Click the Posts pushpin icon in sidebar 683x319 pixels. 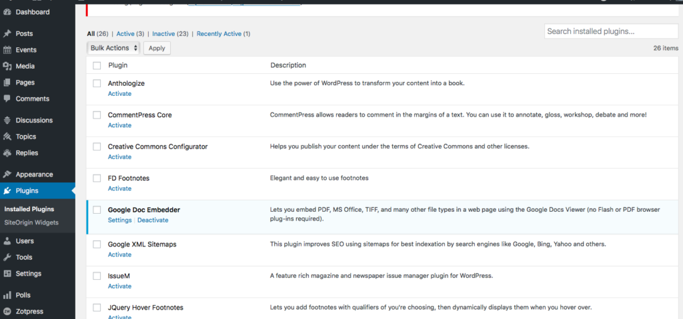pos(7,33)
